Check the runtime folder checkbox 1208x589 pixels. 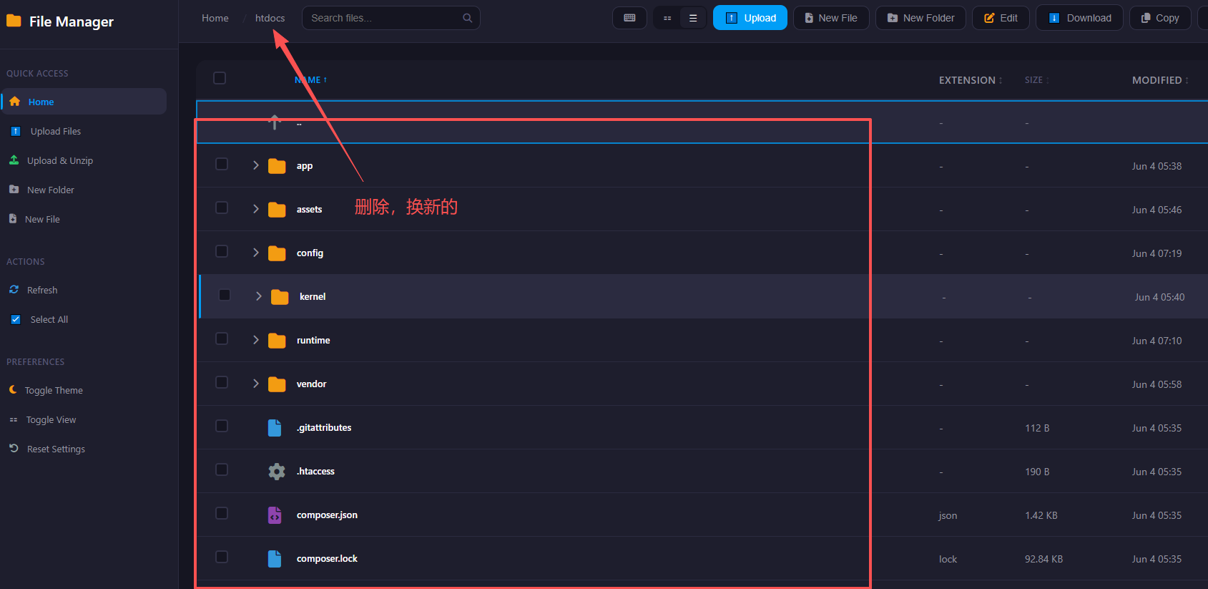click(x=222, y=339)
